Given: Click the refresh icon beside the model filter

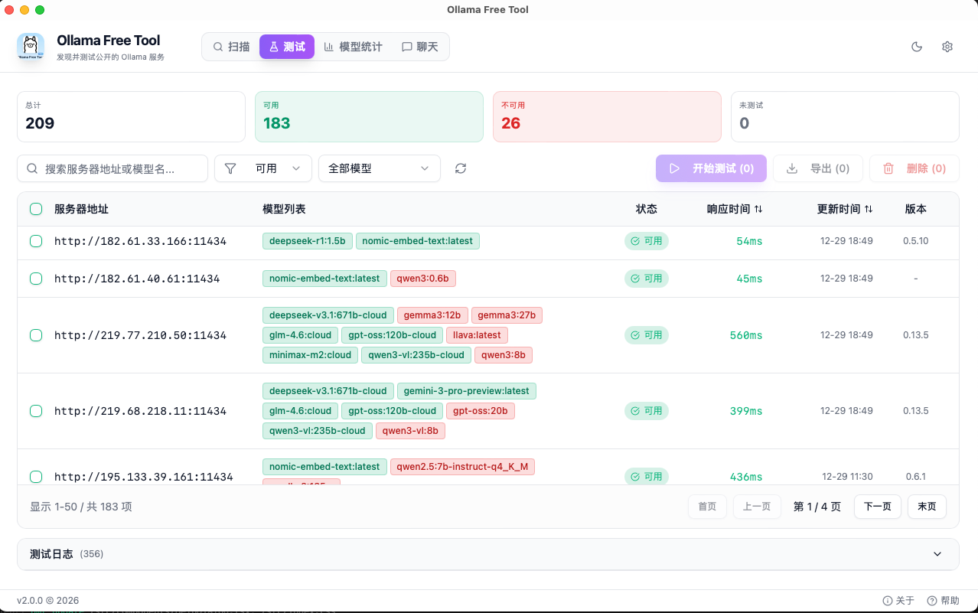Looking at the screenshot, I should (461, 168).
